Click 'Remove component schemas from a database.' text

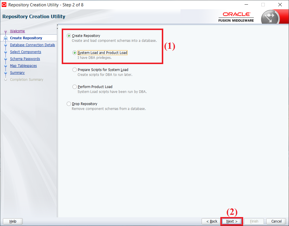[x=109, y=109]
